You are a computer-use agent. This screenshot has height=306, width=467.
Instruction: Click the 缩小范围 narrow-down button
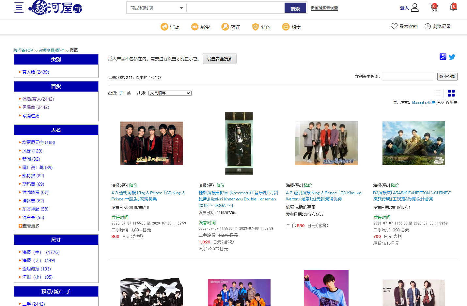click(x=447, y=77)
